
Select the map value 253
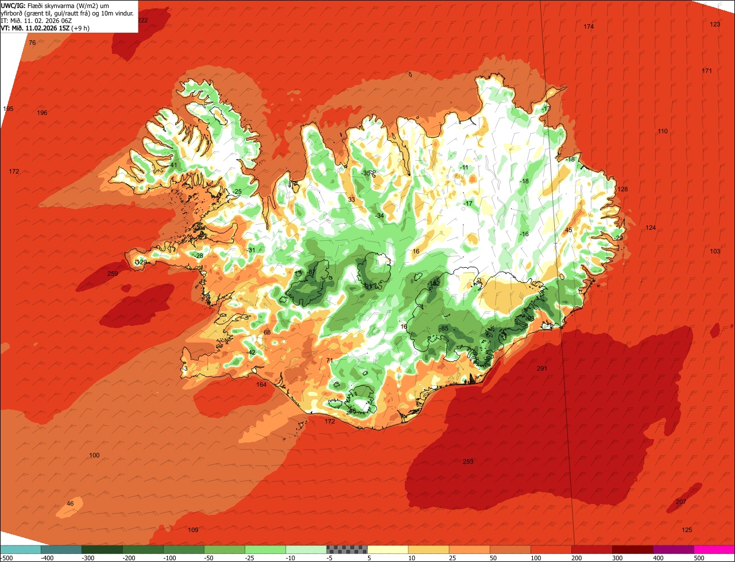pos(468,461)
